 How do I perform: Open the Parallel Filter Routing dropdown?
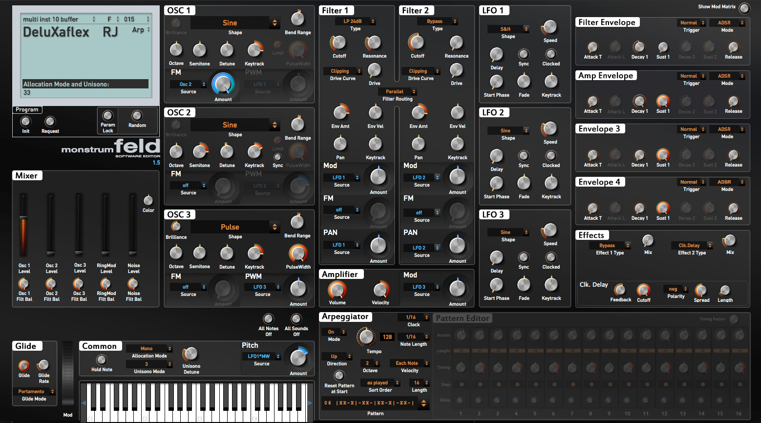[x=398, y=92]
